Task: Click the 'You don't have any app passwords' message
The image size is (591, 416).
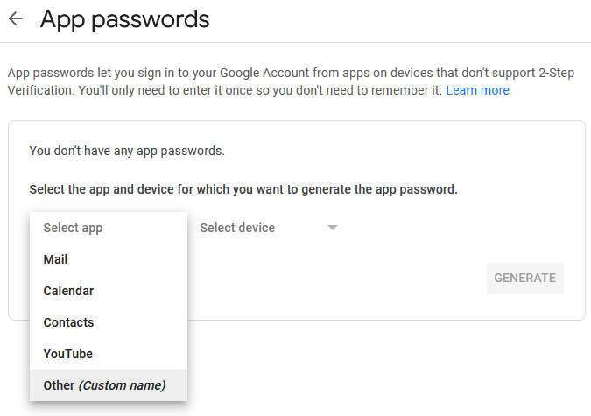Action: tap(127, 151)
